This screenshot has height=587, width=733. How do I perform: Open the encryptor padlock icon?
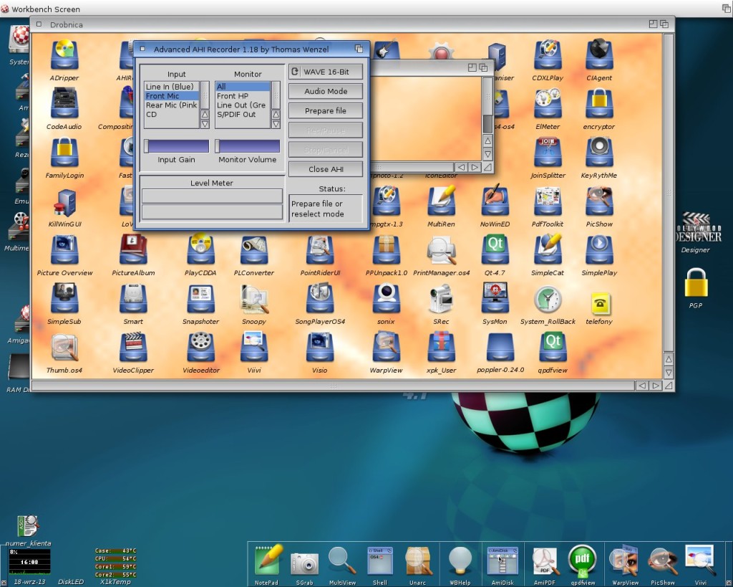tap(599, 104)
